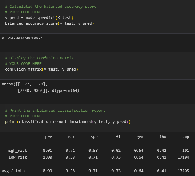Click the 'low_risk' row label
The height and width of the screenshot is (176, 195).
(18, 157)
